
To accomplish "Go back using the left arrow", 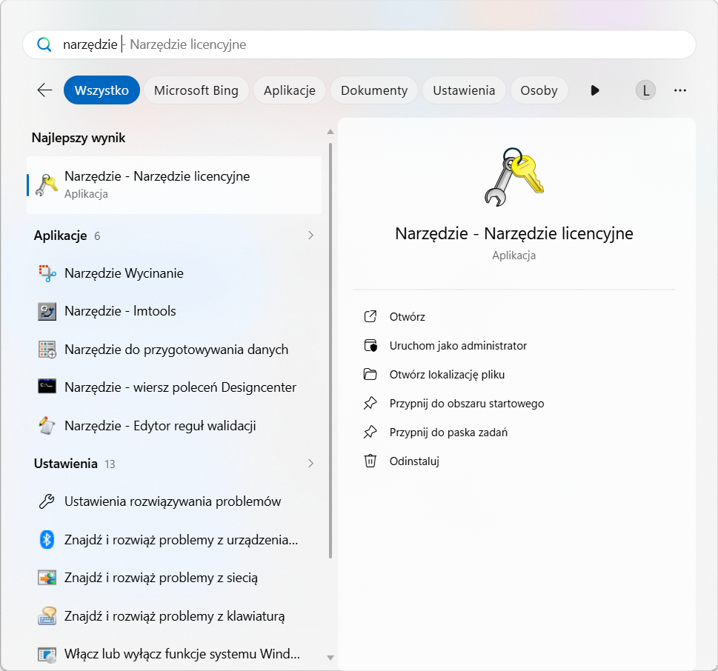I will 44,90.
